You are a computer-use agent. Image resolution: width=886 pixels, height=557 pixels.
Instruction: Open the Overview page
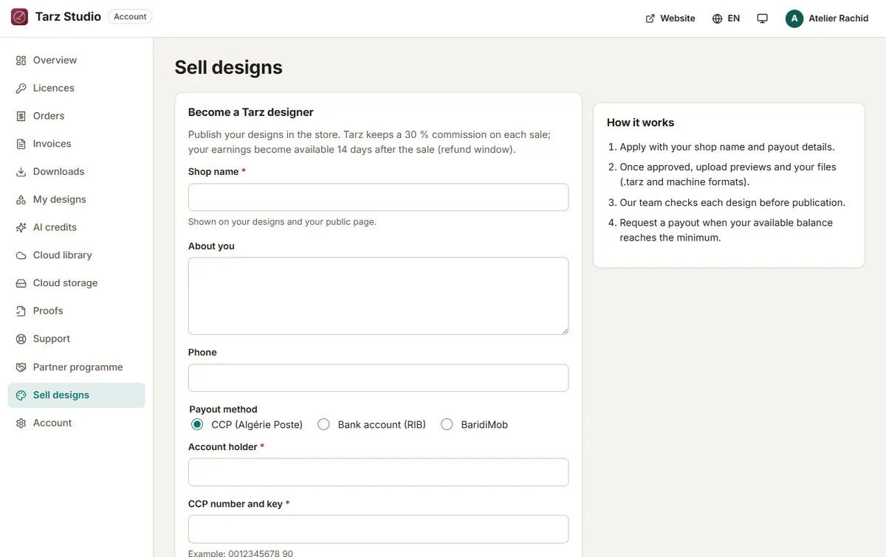(x=77, y=60)
